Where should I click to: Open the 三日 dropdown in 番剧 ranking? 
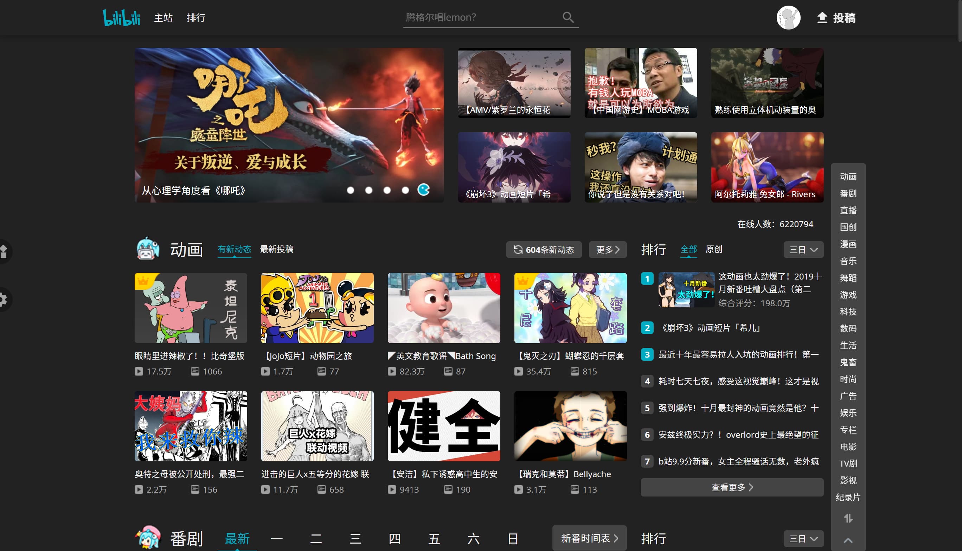[803, 538]
